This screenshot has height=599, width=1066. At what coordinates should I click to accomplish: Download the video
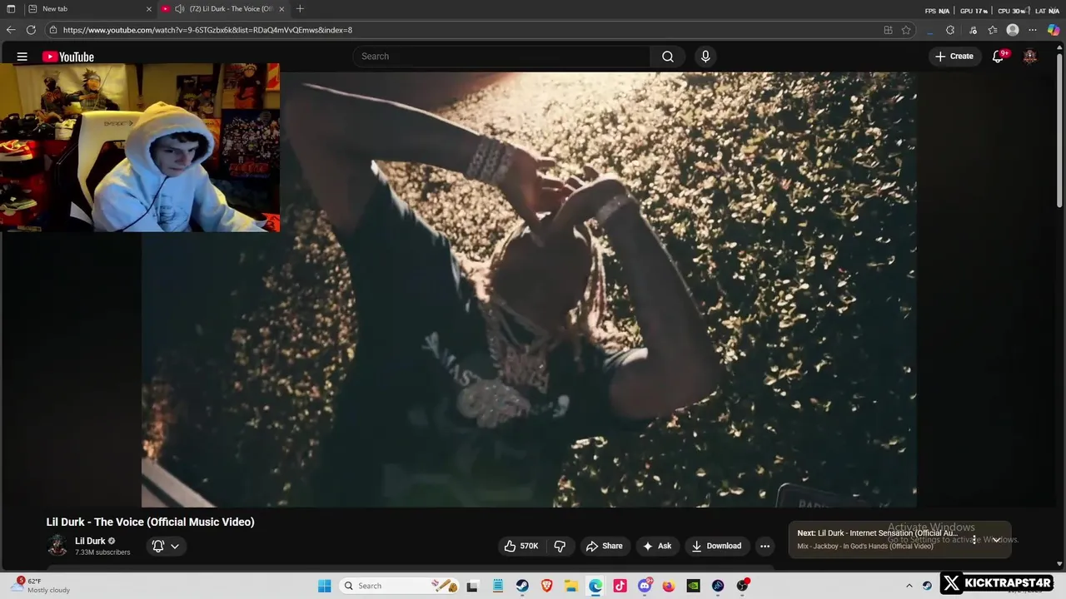(x=716, y=546)
